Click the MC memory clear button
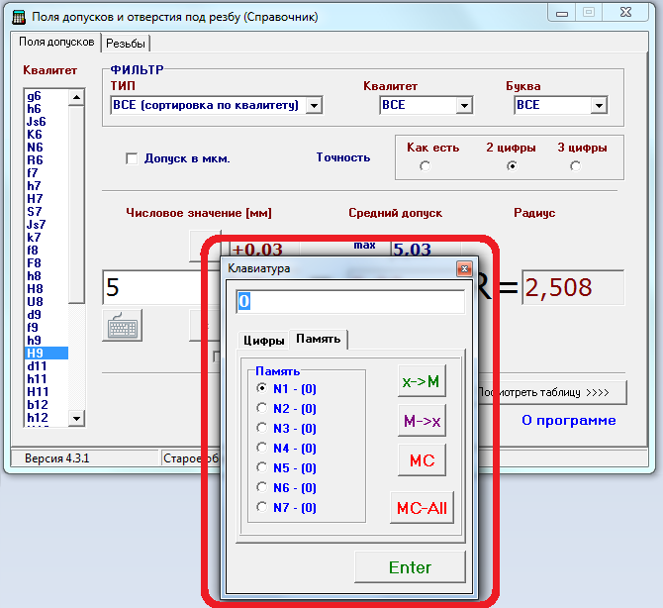The width and height of the screenshot is (663, 608). [422, 460]
